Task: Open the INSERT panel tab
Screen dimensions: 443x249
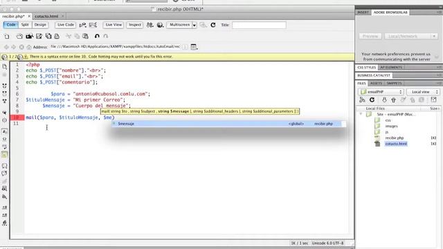Action: (x=363, y=12)
